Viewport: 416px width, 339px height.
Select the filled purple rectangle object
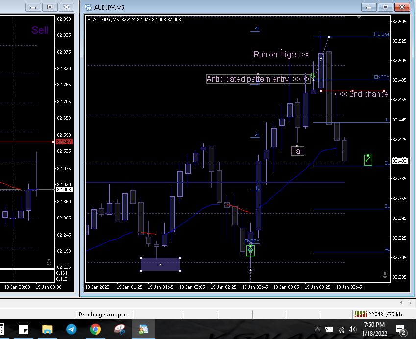pos(160,264)
